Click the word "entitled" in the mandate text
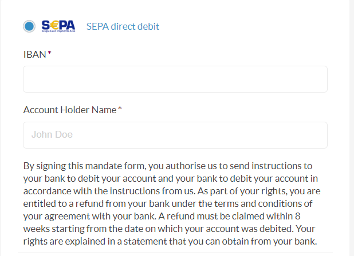This screenshot has width=354, height=256. pos(38,204)
